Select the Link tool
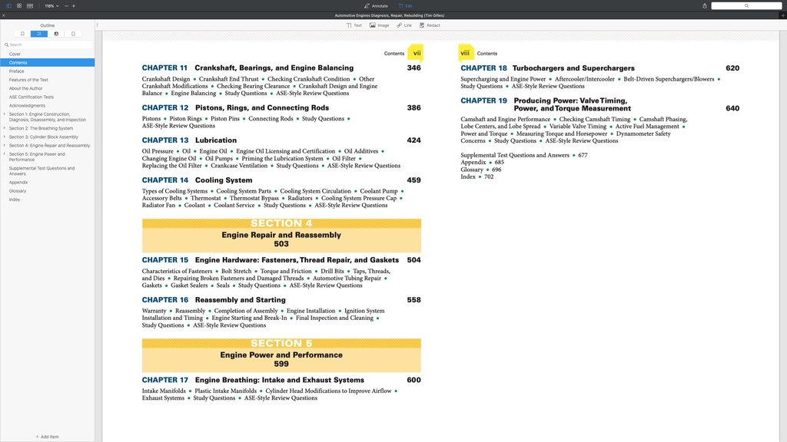787x442 pixels. (404, 25)
